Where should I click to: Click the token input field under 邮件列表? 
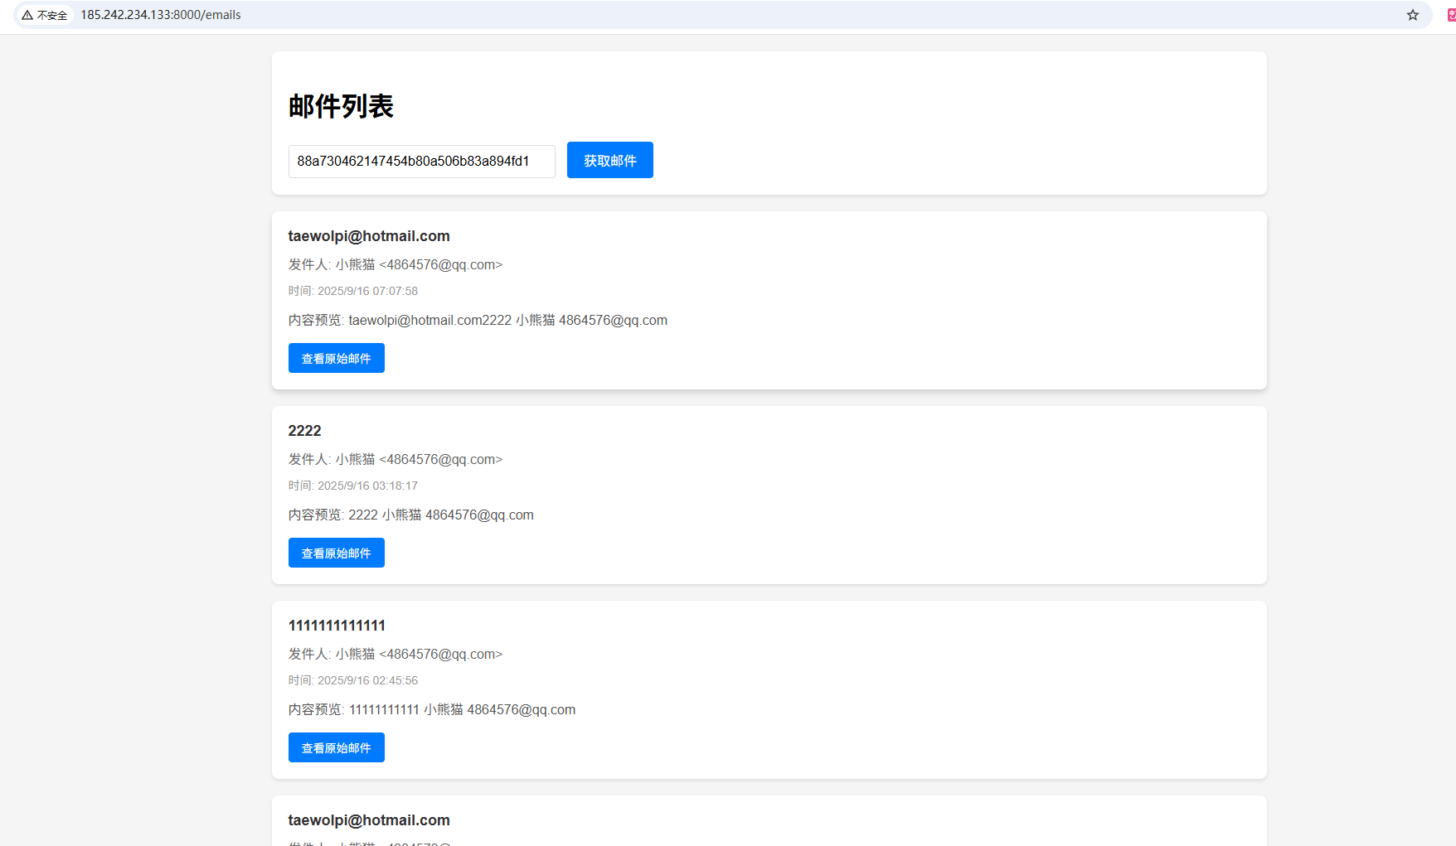(x=421, y=161)
